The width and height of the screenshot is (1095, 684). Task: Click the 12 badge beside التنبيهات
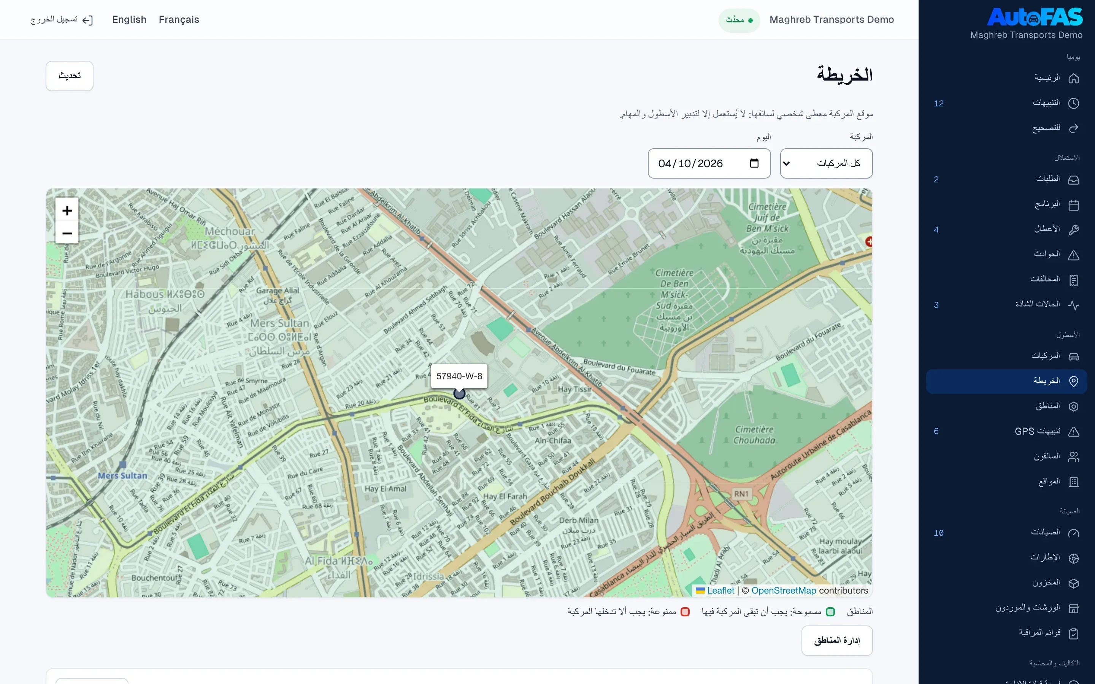938,104
